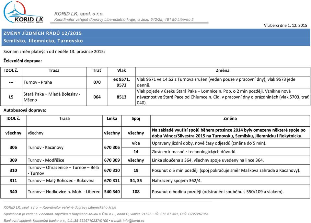Click the '306' IDOL number cell
311x223 pixels.
click(13, 147)
